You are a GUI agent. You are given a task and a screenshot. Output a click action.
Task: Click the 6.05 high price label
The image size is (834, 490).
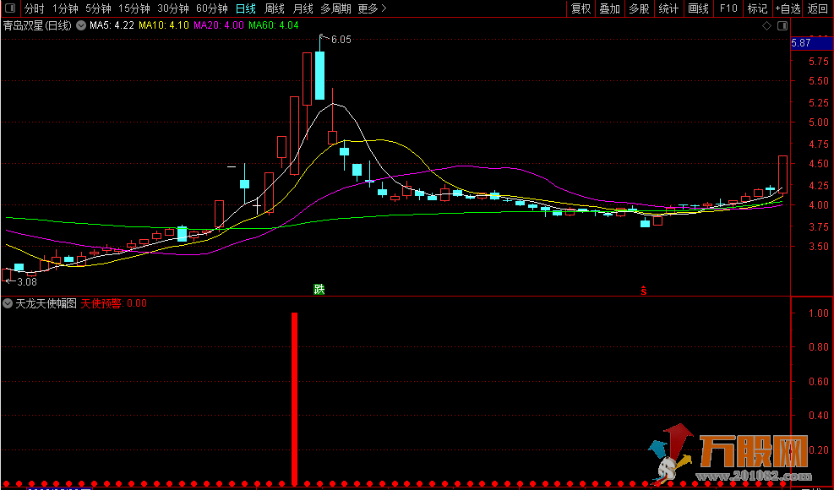[341, 40]
